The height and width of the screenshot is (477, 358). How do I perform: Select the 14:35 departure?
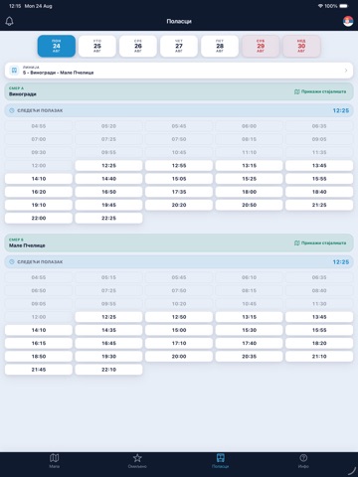(x=108, y=330)
